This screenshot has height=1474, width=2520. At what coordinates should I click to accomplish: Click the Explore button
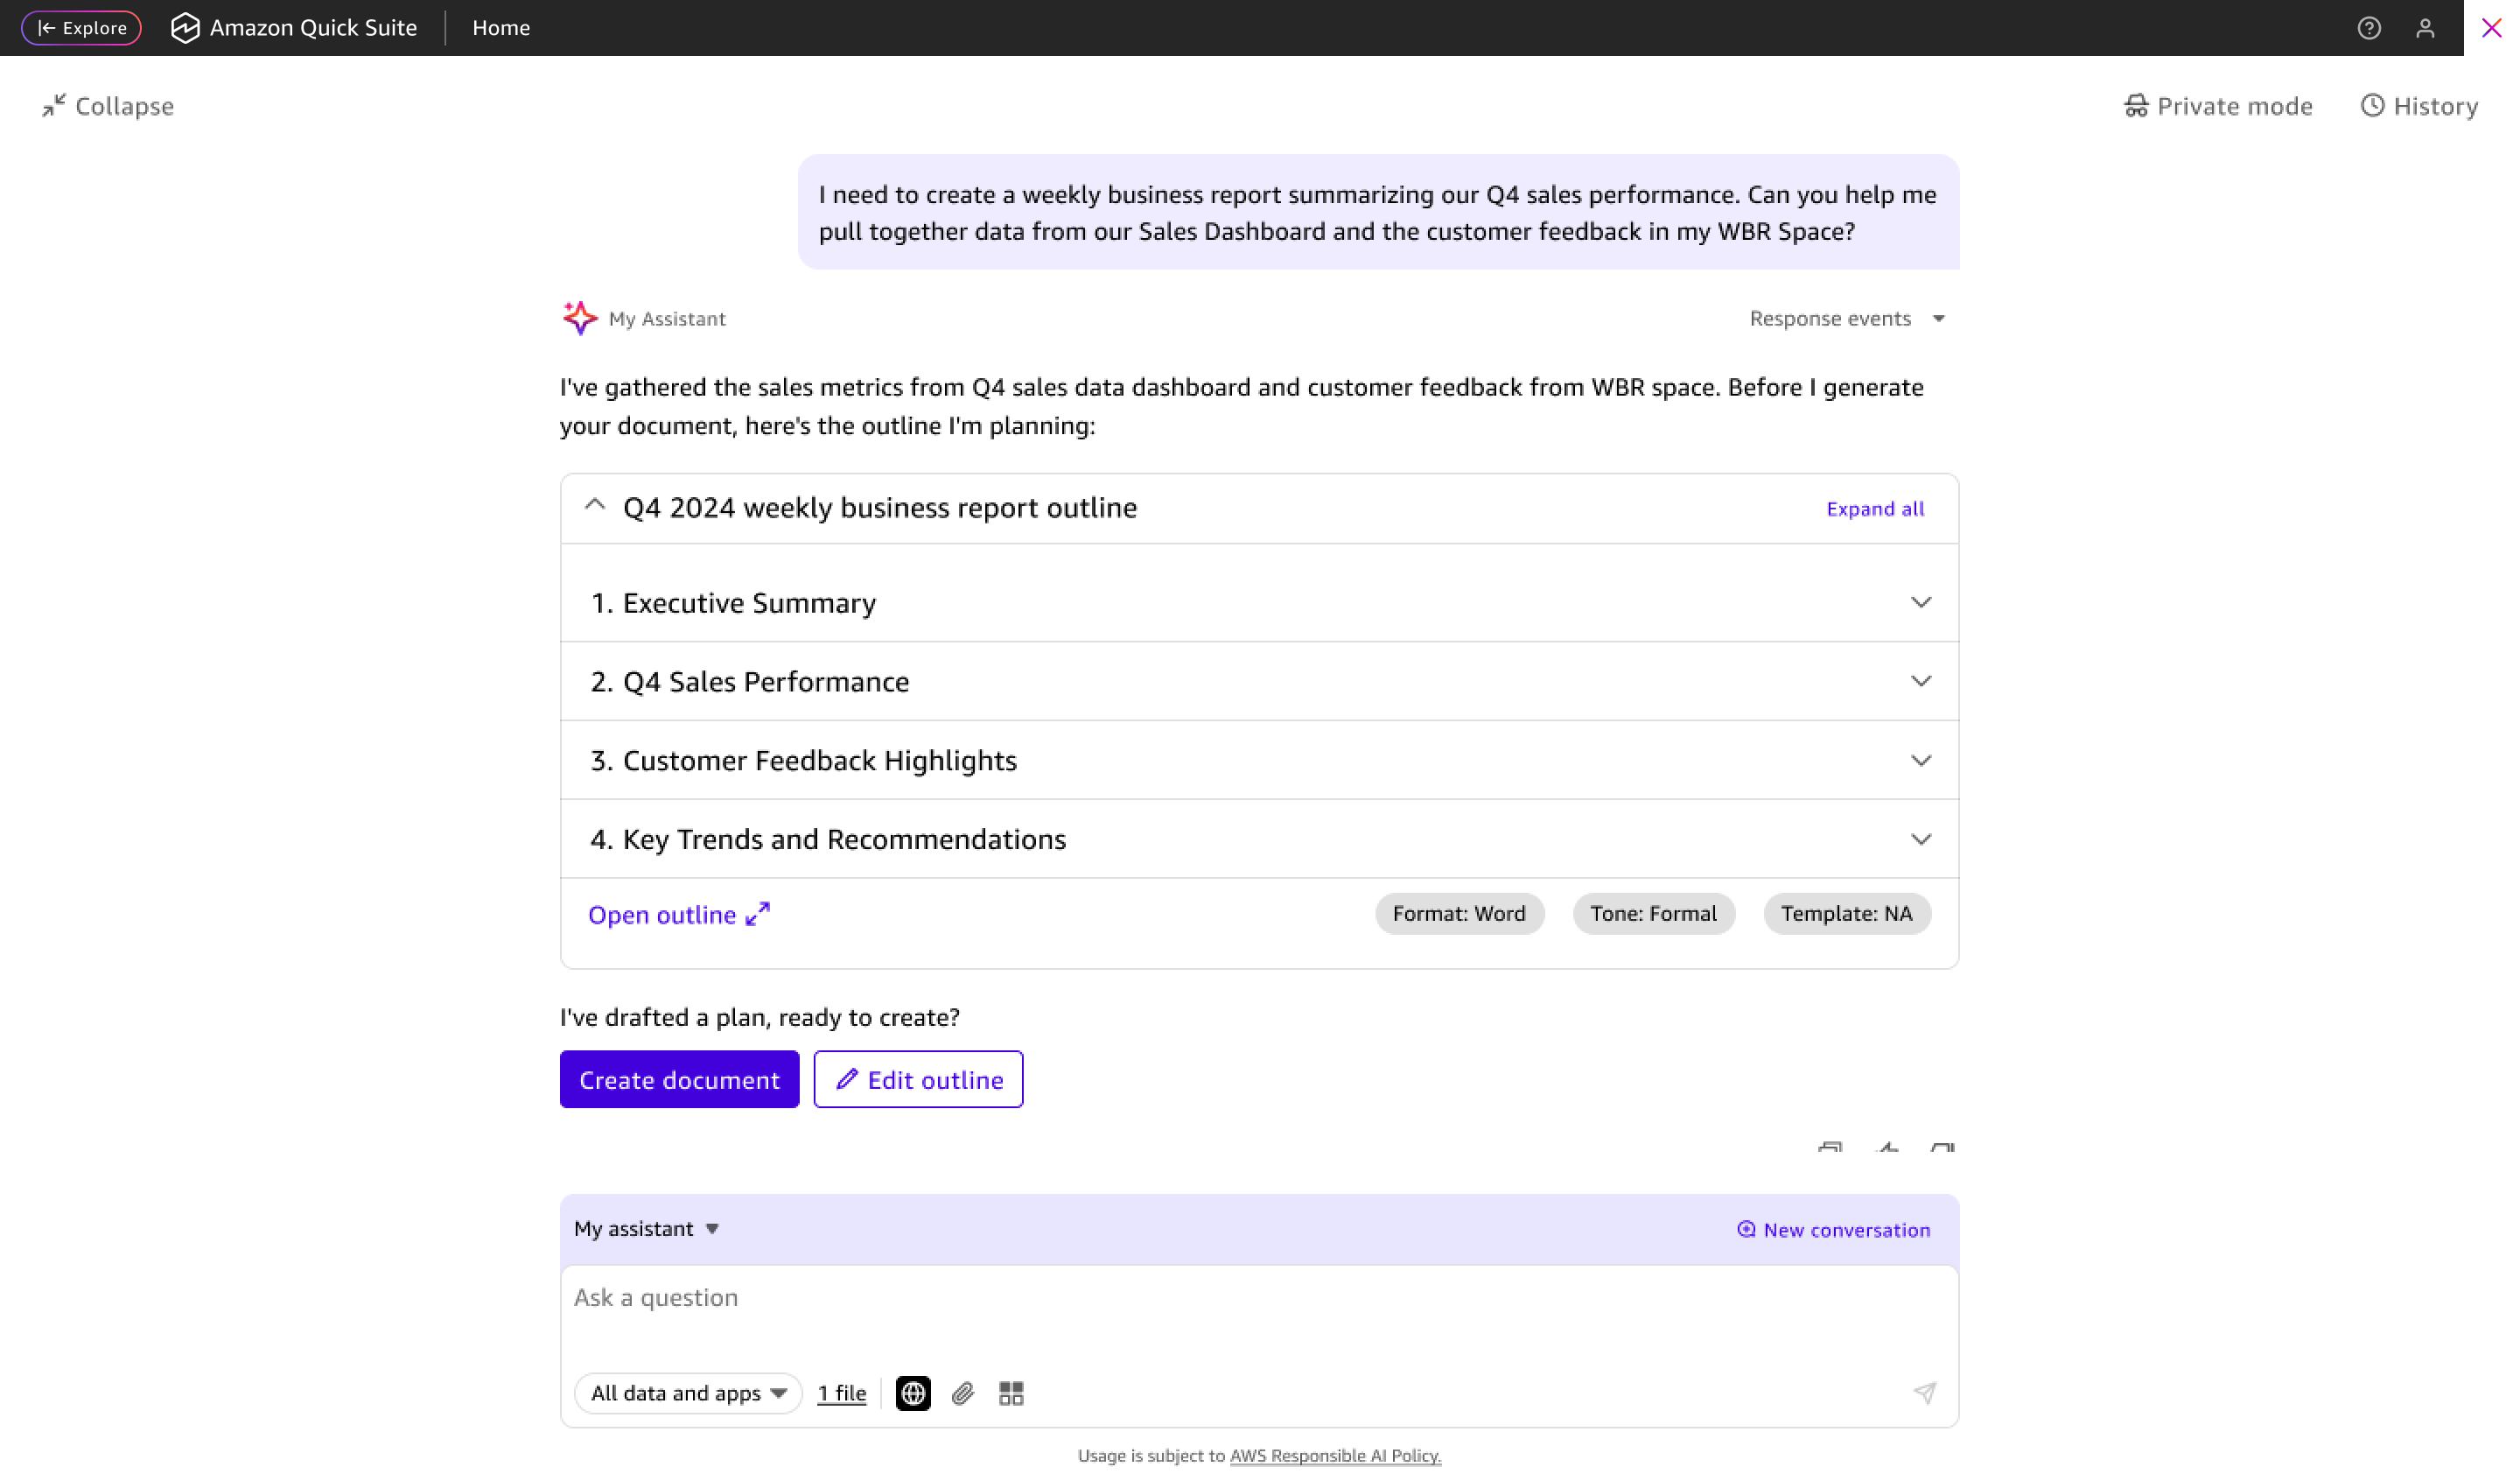82,28
